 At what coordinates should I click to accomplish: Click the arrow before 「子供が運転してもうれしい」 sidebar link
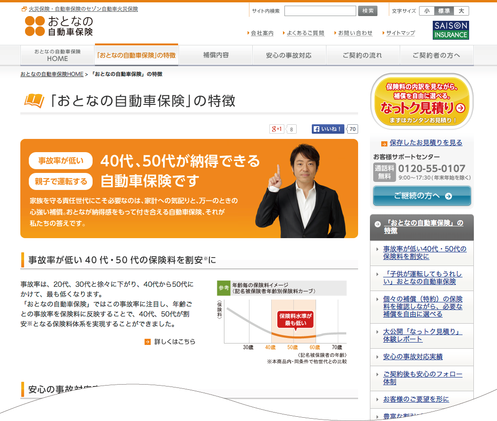(x=377, y=274)
